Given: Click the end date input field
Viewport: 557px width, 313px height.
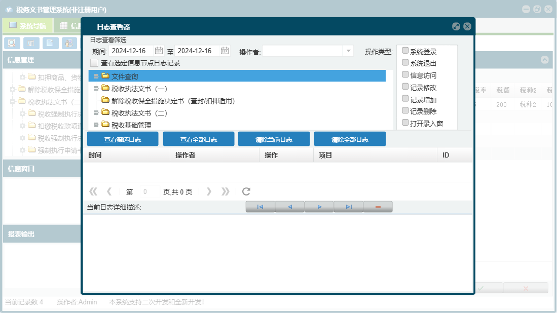Looking at the screenshot, I should tap(197, 51).
